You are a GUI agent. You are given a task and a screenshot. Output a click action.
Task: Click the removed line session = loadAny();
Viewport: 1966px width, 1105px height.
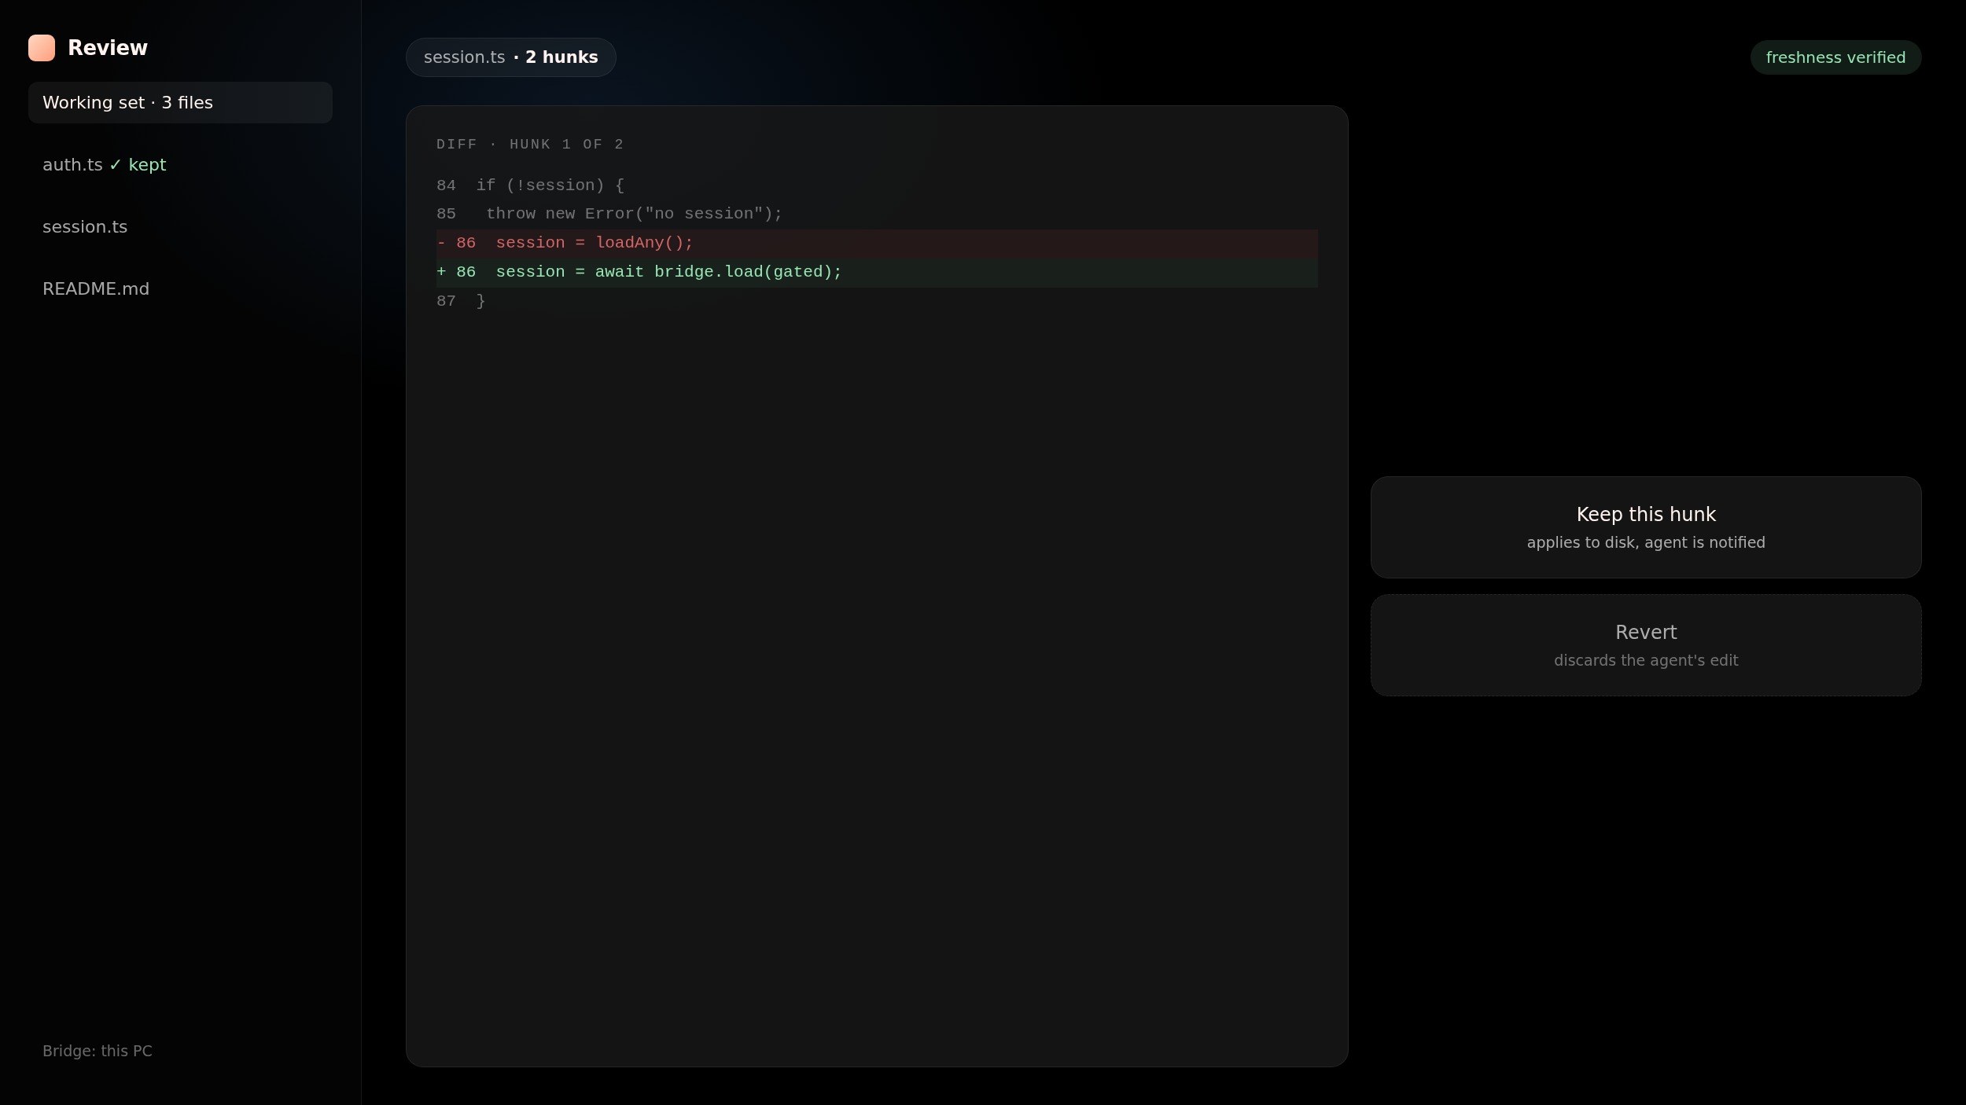point(877,244)
